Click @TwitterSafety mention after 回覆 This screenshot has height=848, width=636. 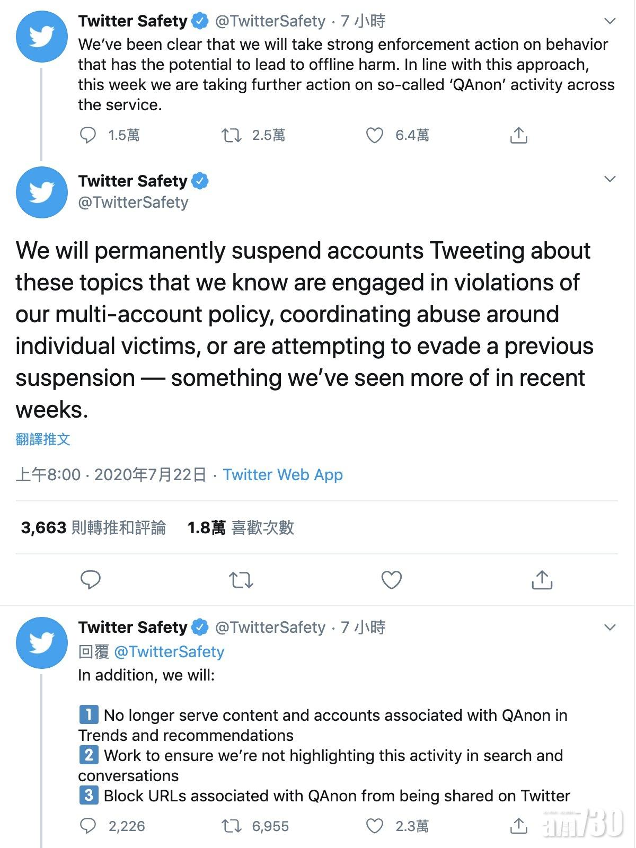[x=169, y=651]
